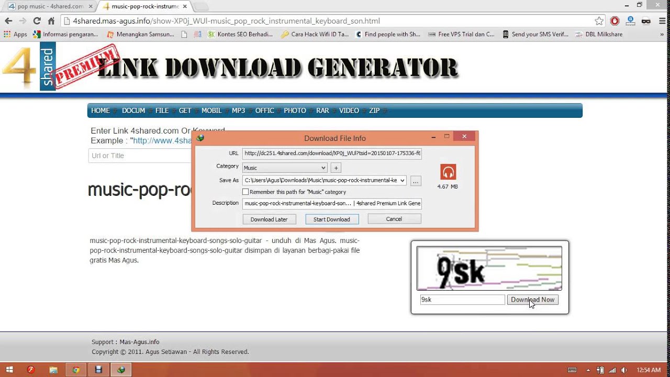Click the Description field in the download dialog
This screenshot has height=377, width=670.
(332, 203)
